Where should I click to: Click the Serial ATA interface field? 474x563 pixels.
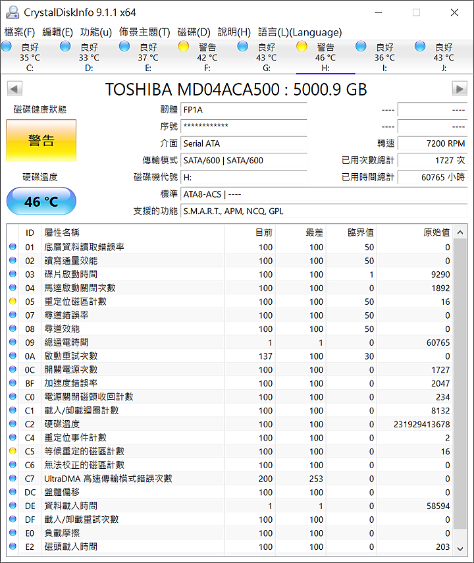(244, 144)
